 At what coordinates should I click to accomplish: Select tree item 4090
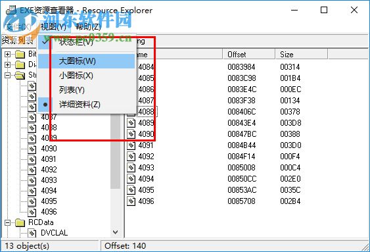click(49, 149)
